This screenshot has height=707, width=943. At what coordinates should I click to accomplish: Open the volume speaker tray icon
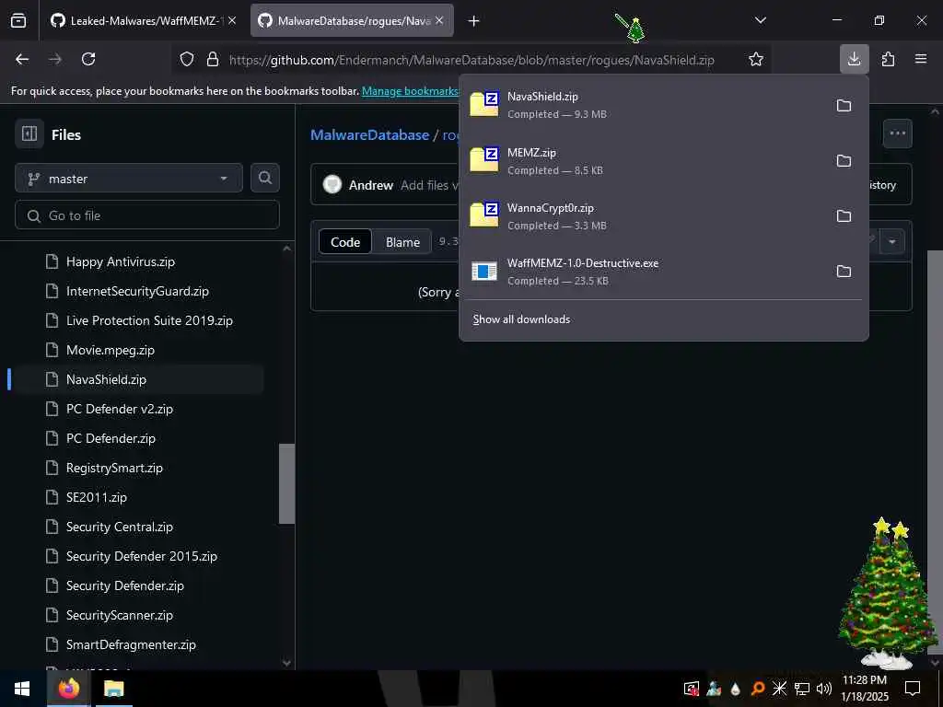(824, 689)
